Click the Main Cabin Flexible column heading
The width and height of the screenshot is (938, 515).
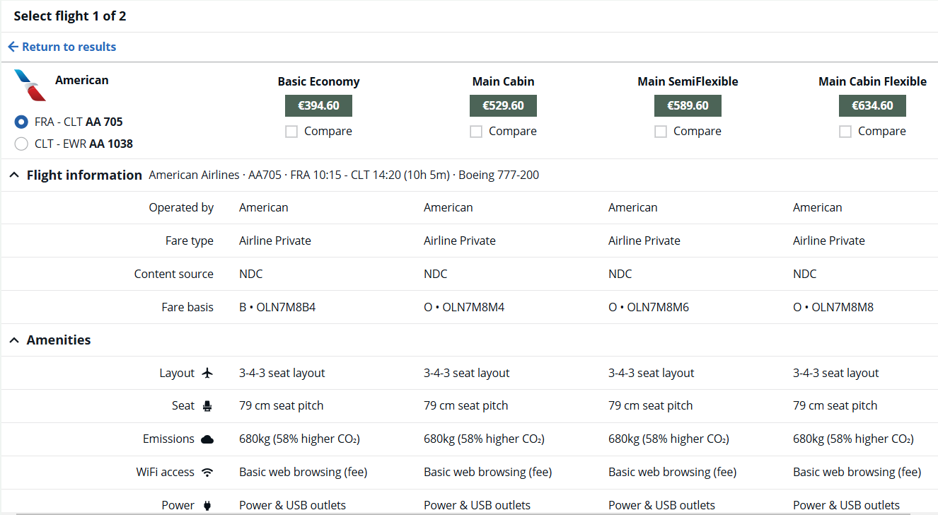(872, 81)
